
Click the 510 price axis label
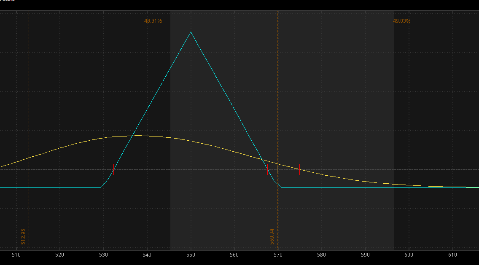pos(16,254)
